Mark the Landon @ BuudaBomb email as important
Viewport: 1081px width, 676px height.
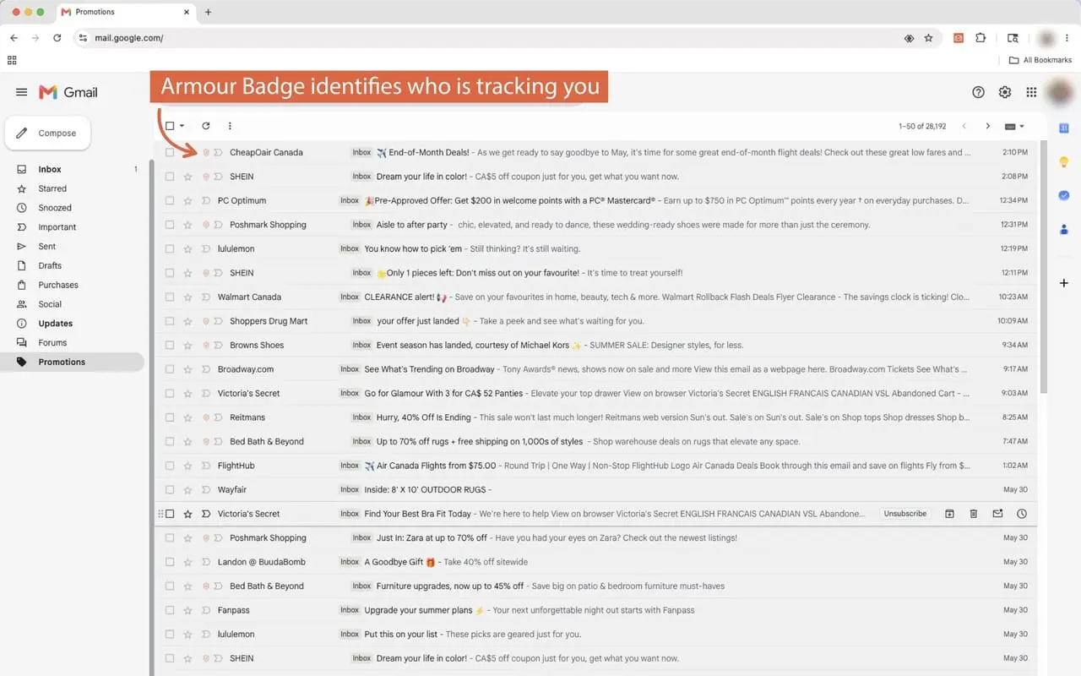pos(205,562)
